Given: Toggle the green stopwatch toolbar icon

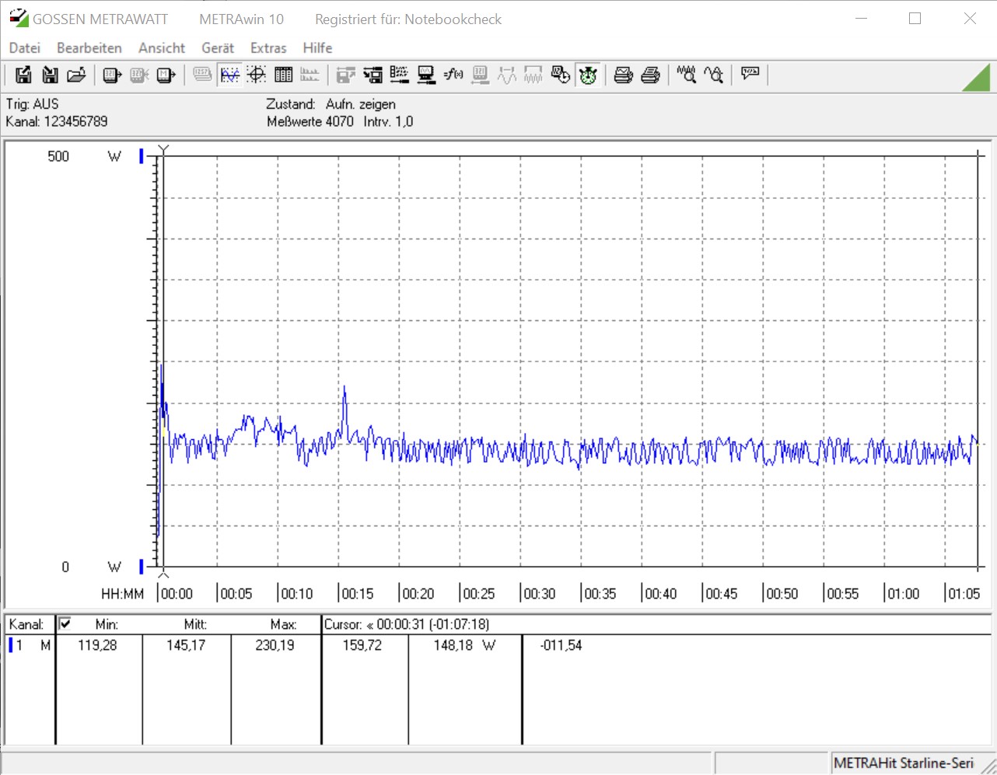Looking at the screenshot, I should coord(588,75).
